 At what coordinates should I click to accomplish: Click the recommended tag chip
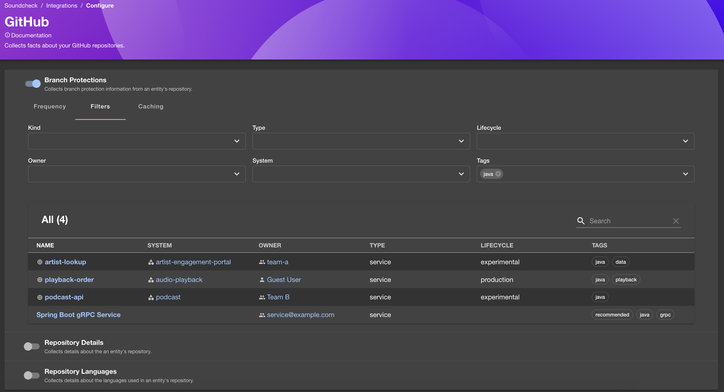pyautogui.click(x=612, y=315)
